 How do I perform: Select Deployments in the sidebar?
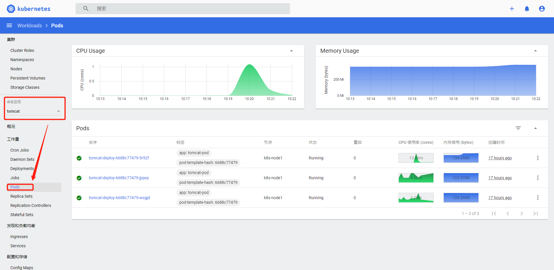pyautogui.click(x=22, y=168)
